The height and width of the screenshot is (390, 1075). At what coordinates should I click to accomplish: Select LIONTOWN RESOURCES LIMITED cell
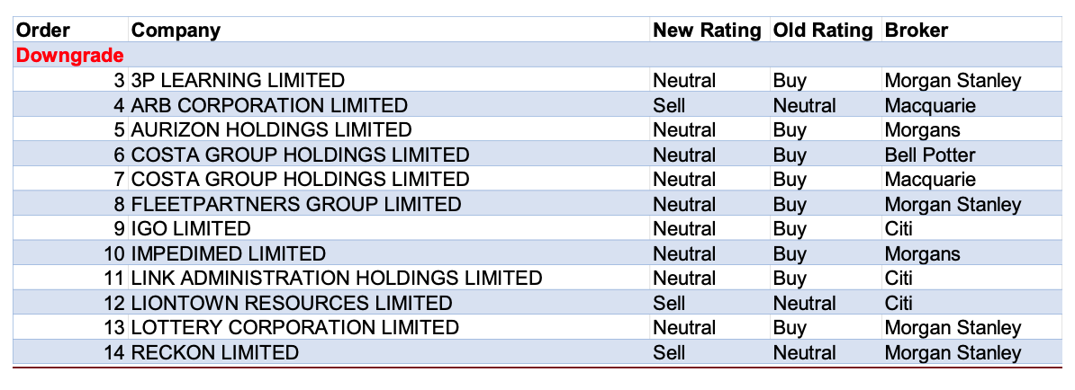(292, 303)
